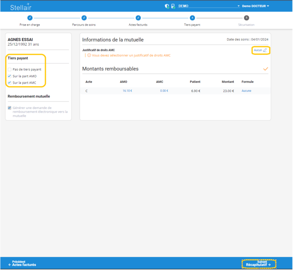Screen dimensions: 293x270
Task: Click the orange checkmark in Montants remboursables
Action: (x=266, y=69)
